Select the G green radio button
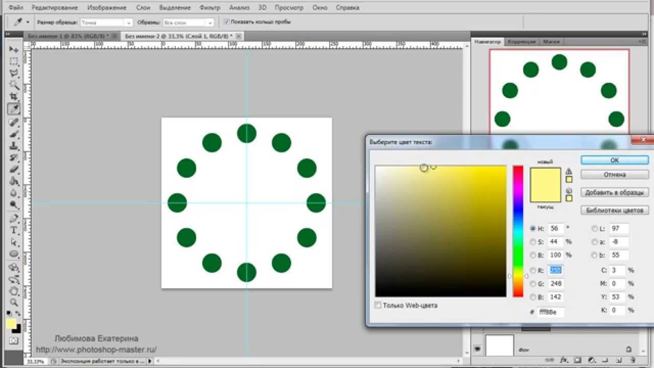 click(x=533, y=284)
